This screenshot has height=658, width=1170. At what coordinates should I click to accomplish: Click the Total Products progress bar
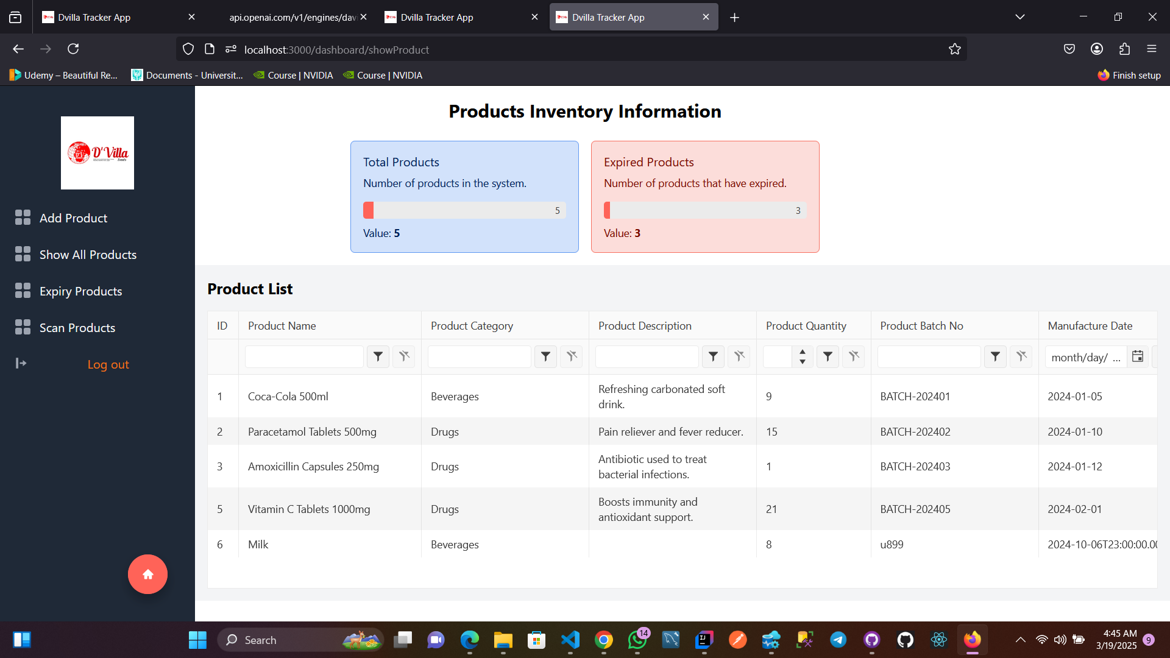tap(464, 210)
